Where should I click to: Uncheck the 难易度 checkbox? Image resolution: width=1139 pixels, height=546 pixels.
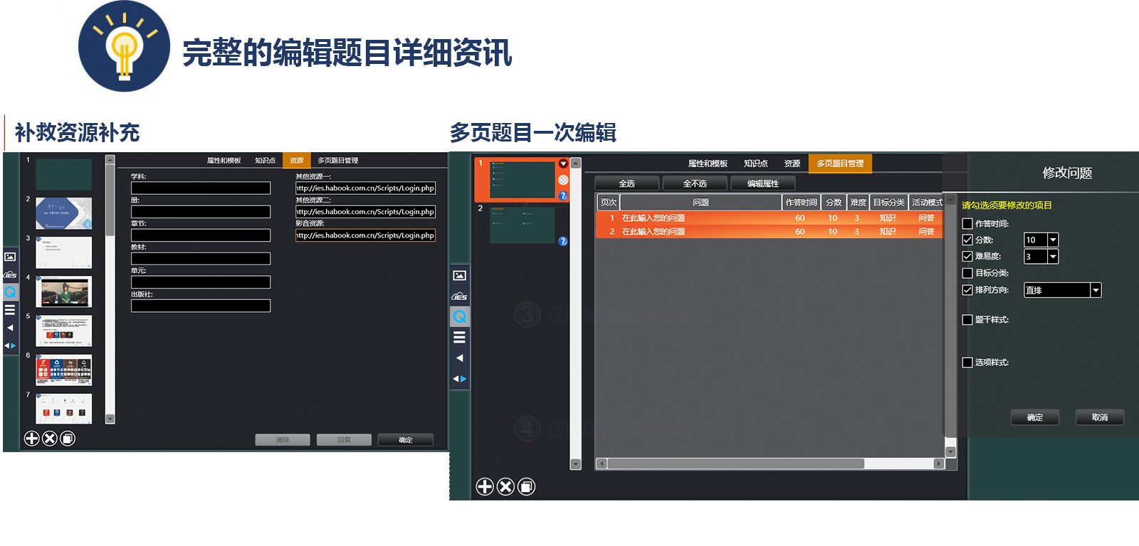[x=967, y=256]
